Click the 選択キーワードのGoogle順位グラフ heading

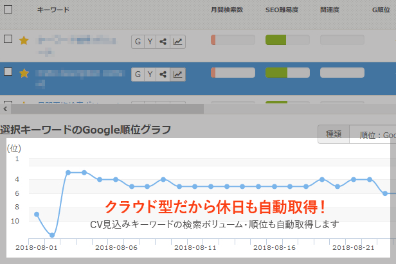pyautogui.click(x=85, y=130)
